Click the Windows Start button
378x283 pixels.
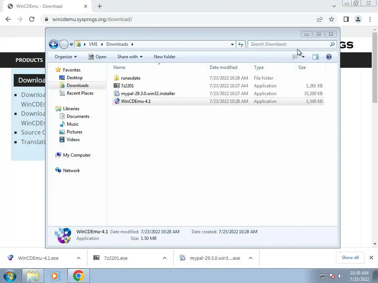(x=10, y=276)
